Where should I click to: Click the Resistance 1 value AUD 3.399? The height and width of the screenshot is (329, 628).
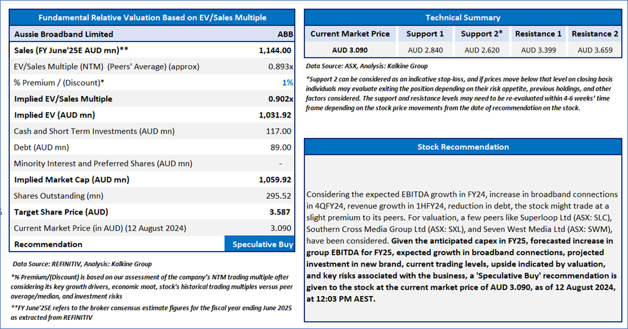pos(538,50)
